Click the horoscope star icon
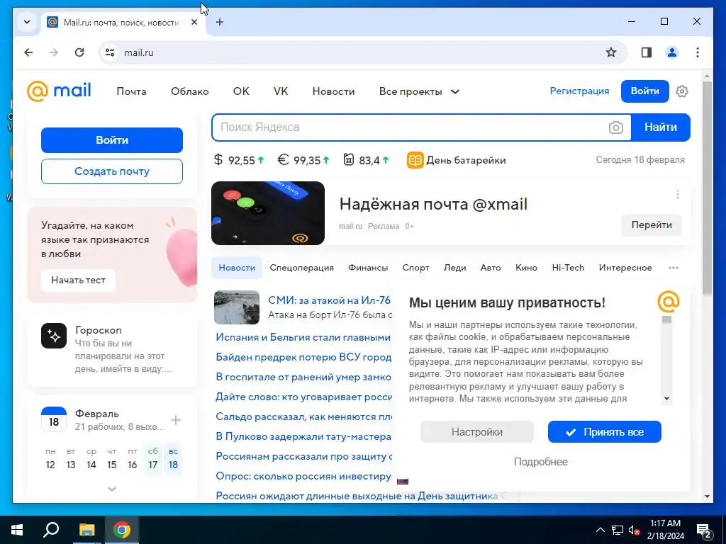 pos(54,336)
